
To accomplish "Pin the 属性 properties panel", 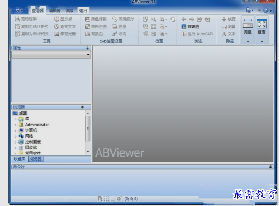I will coord(87,48).
